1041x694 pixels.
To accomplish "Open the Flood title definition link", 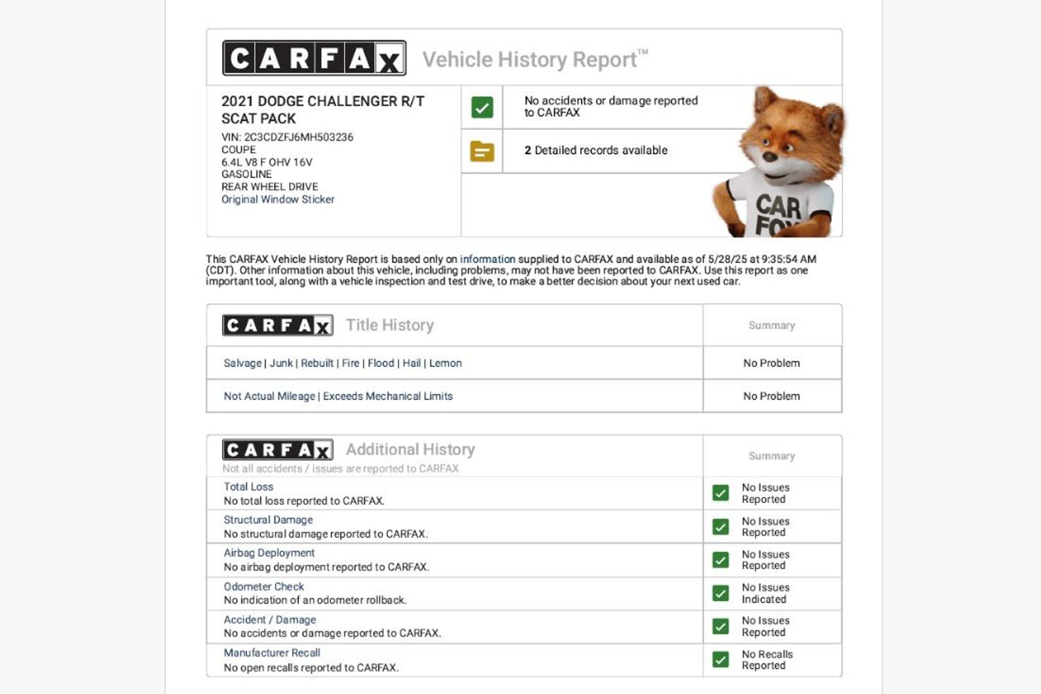I will click(x=381, y=363).
